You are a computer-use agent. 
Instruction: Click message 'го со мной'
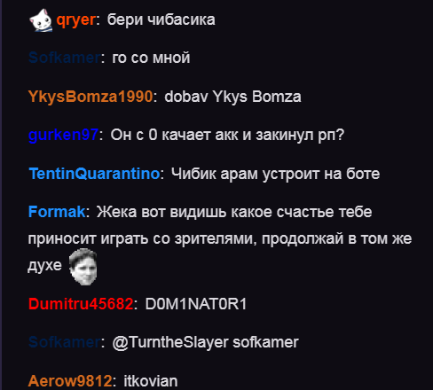tap(151, 58)
